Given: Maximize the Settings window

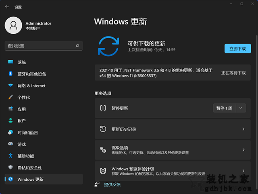Looking at the screenshot, I should (242, 4).
